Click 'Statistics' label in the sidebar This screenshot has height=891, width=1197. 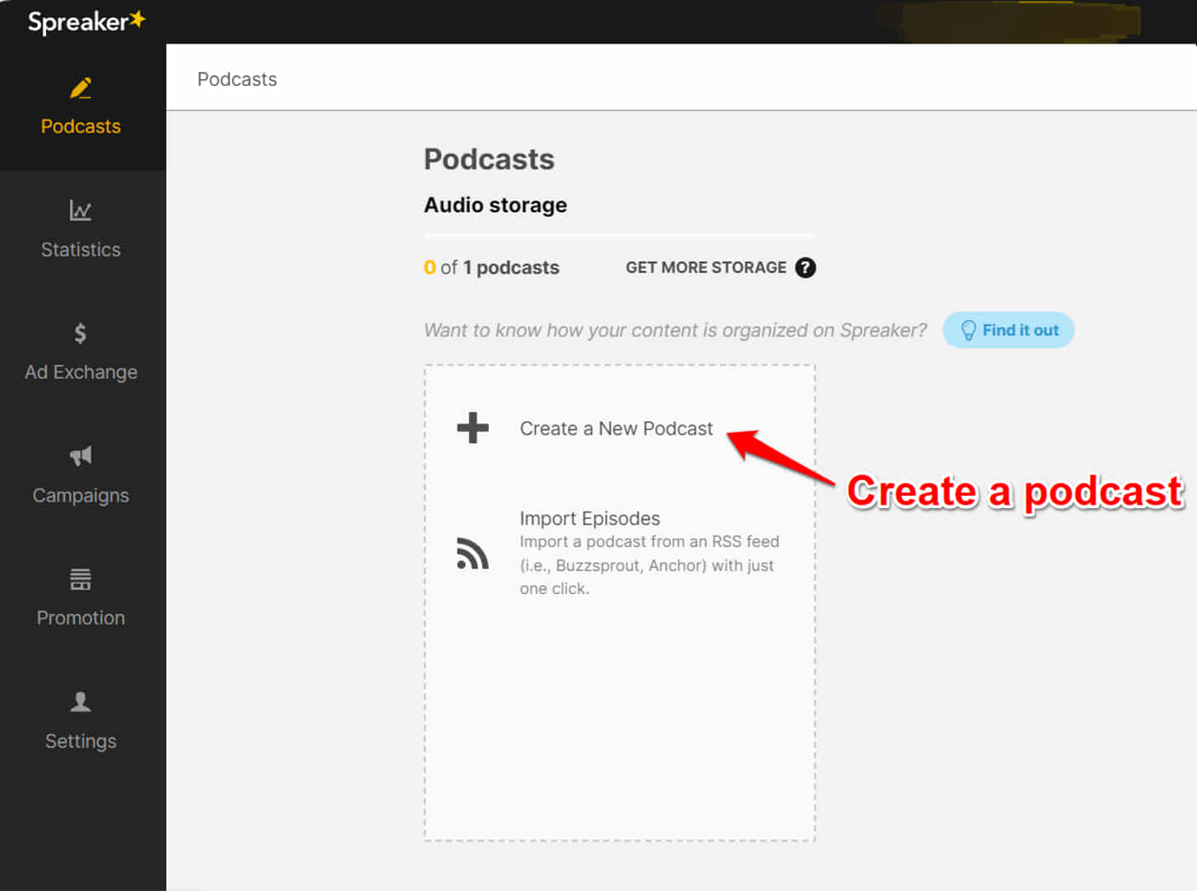click(x=80, y=249)
